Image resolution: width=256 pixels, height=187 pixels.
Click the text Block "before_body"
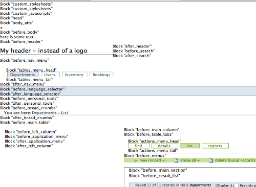tap(19, 32)
